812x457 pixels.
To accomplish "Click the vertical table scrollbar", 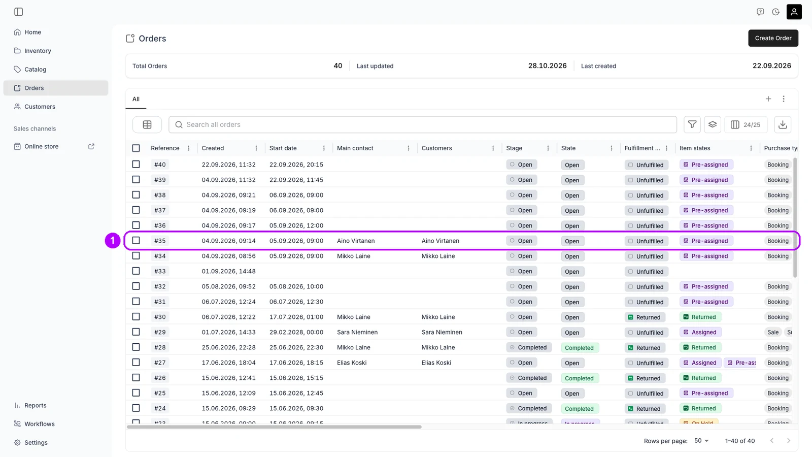I will (x=795, y=217).
